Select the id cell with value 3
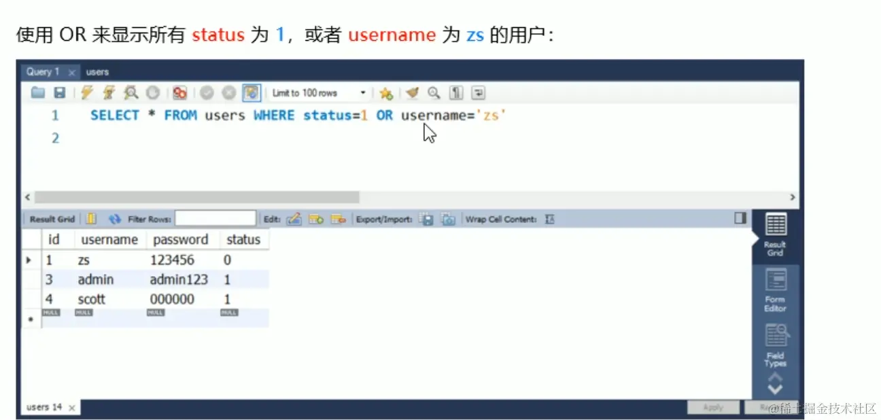The image size is (881, 420). pyautogui.click(x=58, y=279)
